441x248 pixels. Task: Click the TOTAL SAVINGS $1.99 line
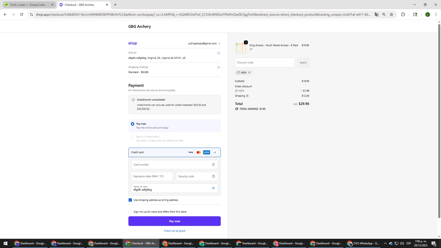click(x=250, y=109)
